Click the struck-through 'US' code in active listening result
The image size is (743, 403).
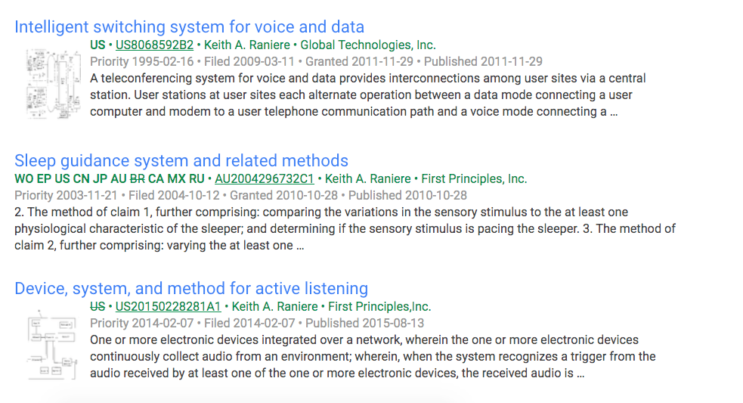pyautogui.click(x=98, y=307)
